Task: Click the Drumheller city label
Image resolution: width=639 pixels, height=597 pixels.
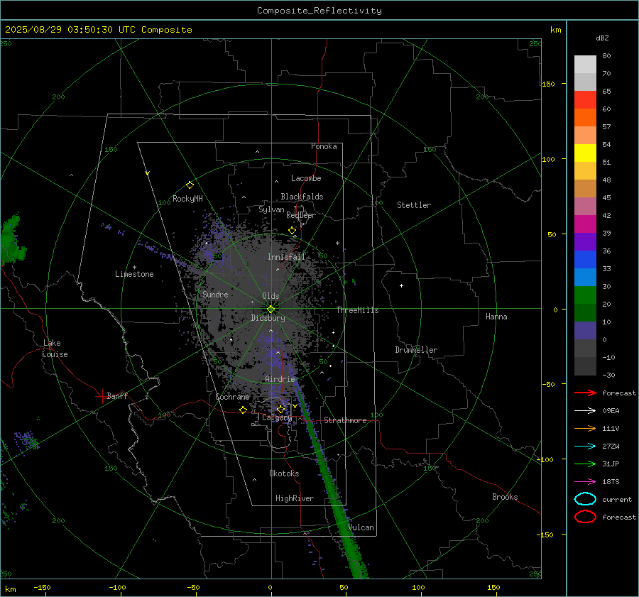Action: coord(416,350)
